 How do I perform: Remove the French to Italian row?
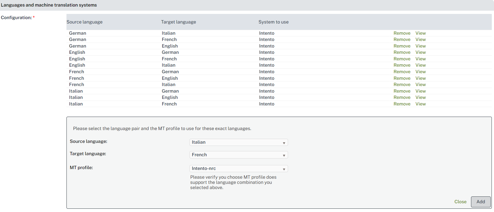pos(402,85)
